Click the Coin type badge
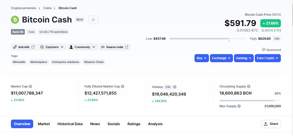 (x=31, y=32)
